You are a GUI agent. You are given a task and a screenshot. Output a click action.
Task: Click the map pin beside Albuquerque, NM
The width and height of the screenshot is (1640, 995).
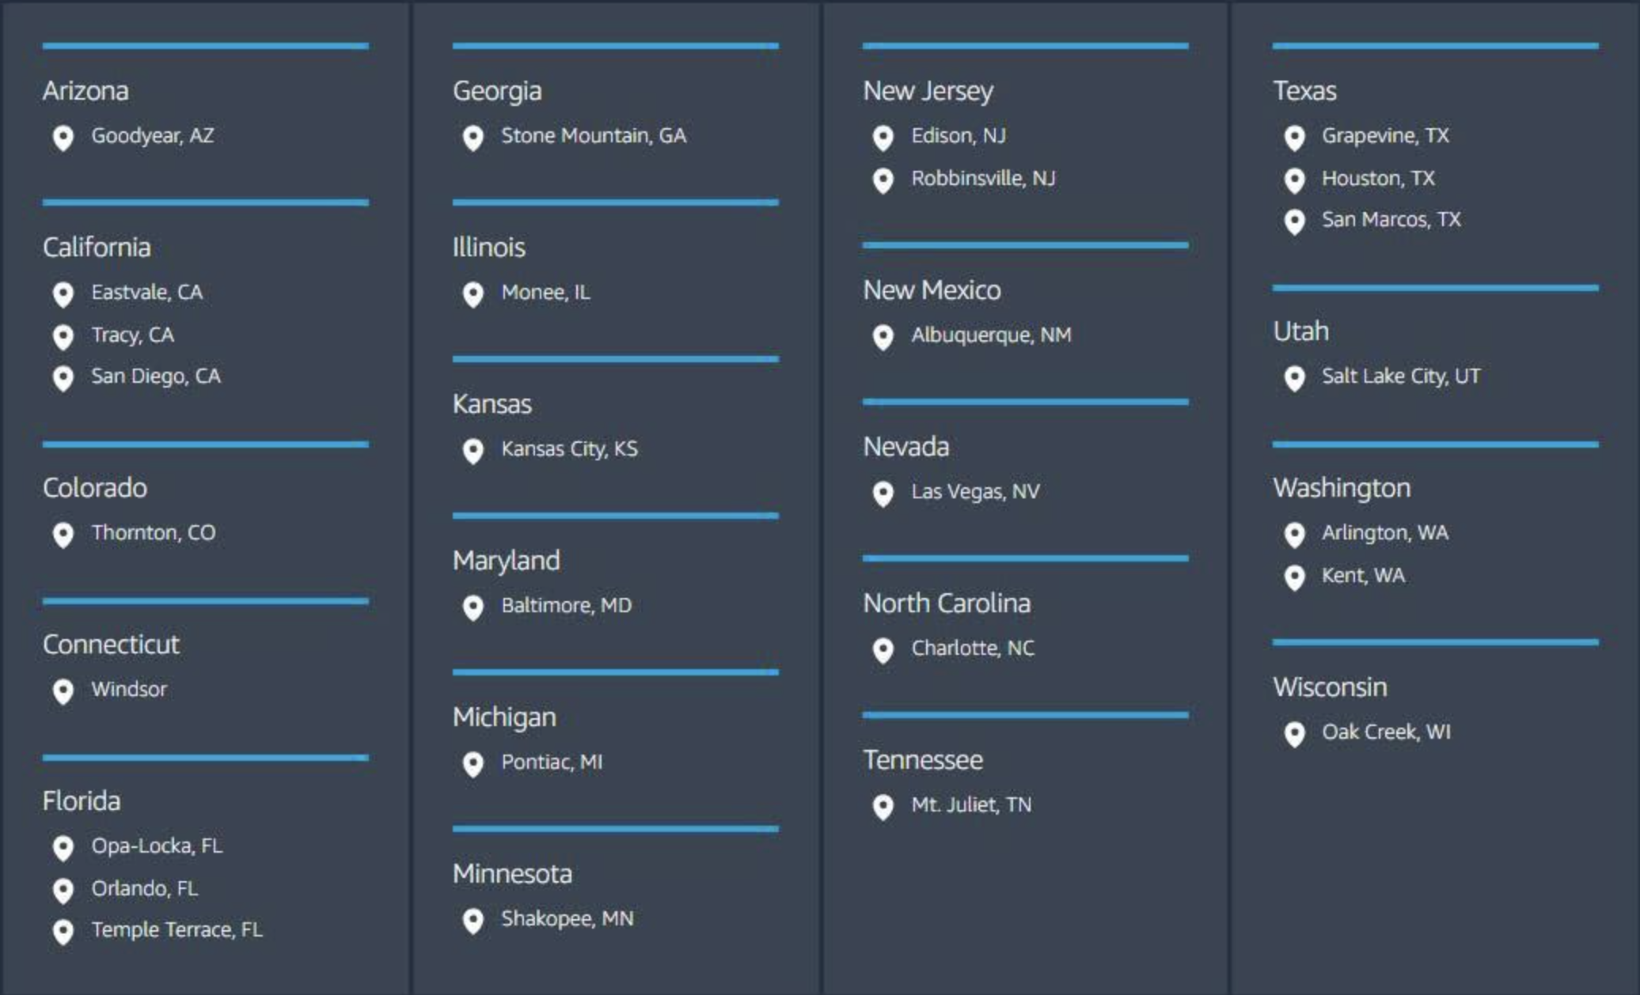[x=883, y=338]
